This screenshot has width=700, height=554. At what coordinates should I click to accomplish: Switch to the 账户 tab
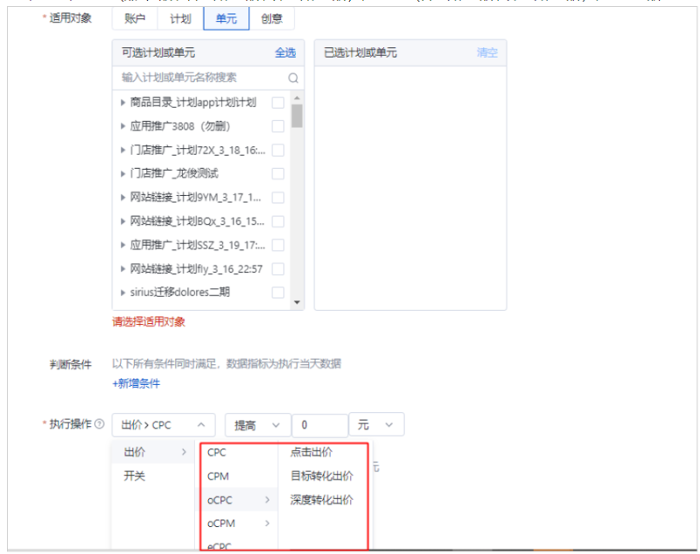click(134, 18)
